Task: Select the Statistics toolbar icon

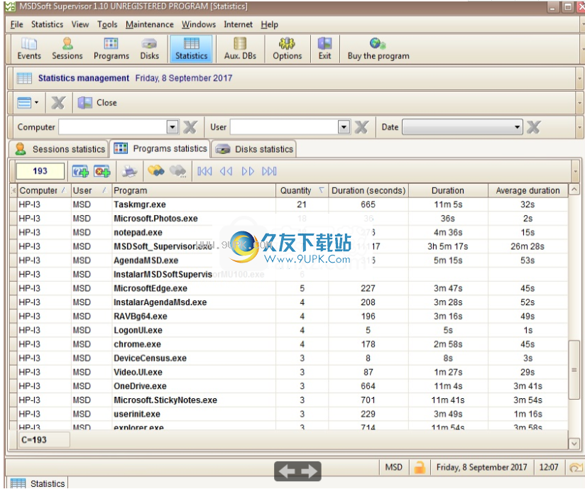Action: pyautogui.click(x=191, y=49)
